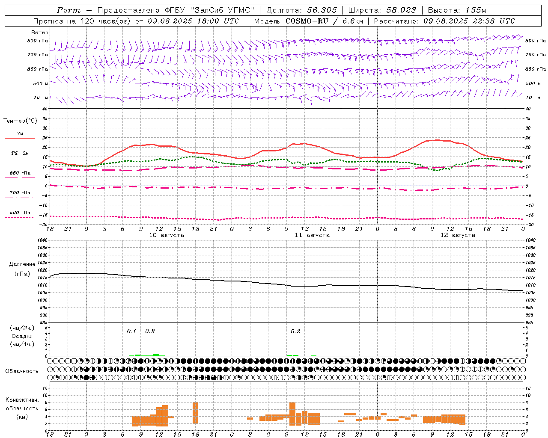The height and width of the screenshot is (438, 548).
Task: Click the red 2м temperature legend line
Action: (20, 138)
